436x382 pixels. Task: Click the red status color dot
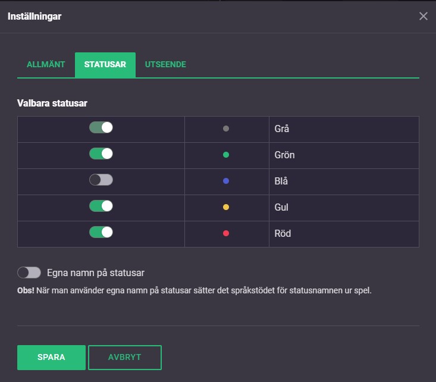tap(226, 233)
